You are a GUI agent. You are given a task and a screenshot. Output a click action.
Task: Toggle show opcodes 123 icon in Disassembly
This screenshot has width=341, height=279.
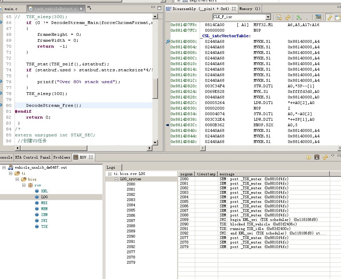point(318,17)
